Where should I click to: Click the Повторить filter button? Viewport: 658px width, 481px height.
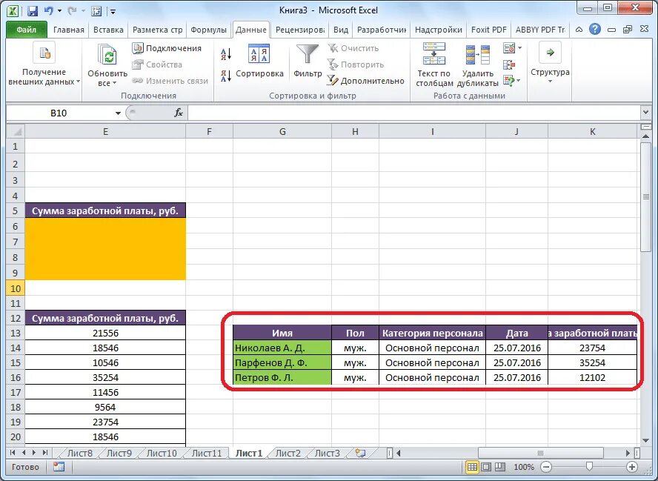click(x=356, y=64)
